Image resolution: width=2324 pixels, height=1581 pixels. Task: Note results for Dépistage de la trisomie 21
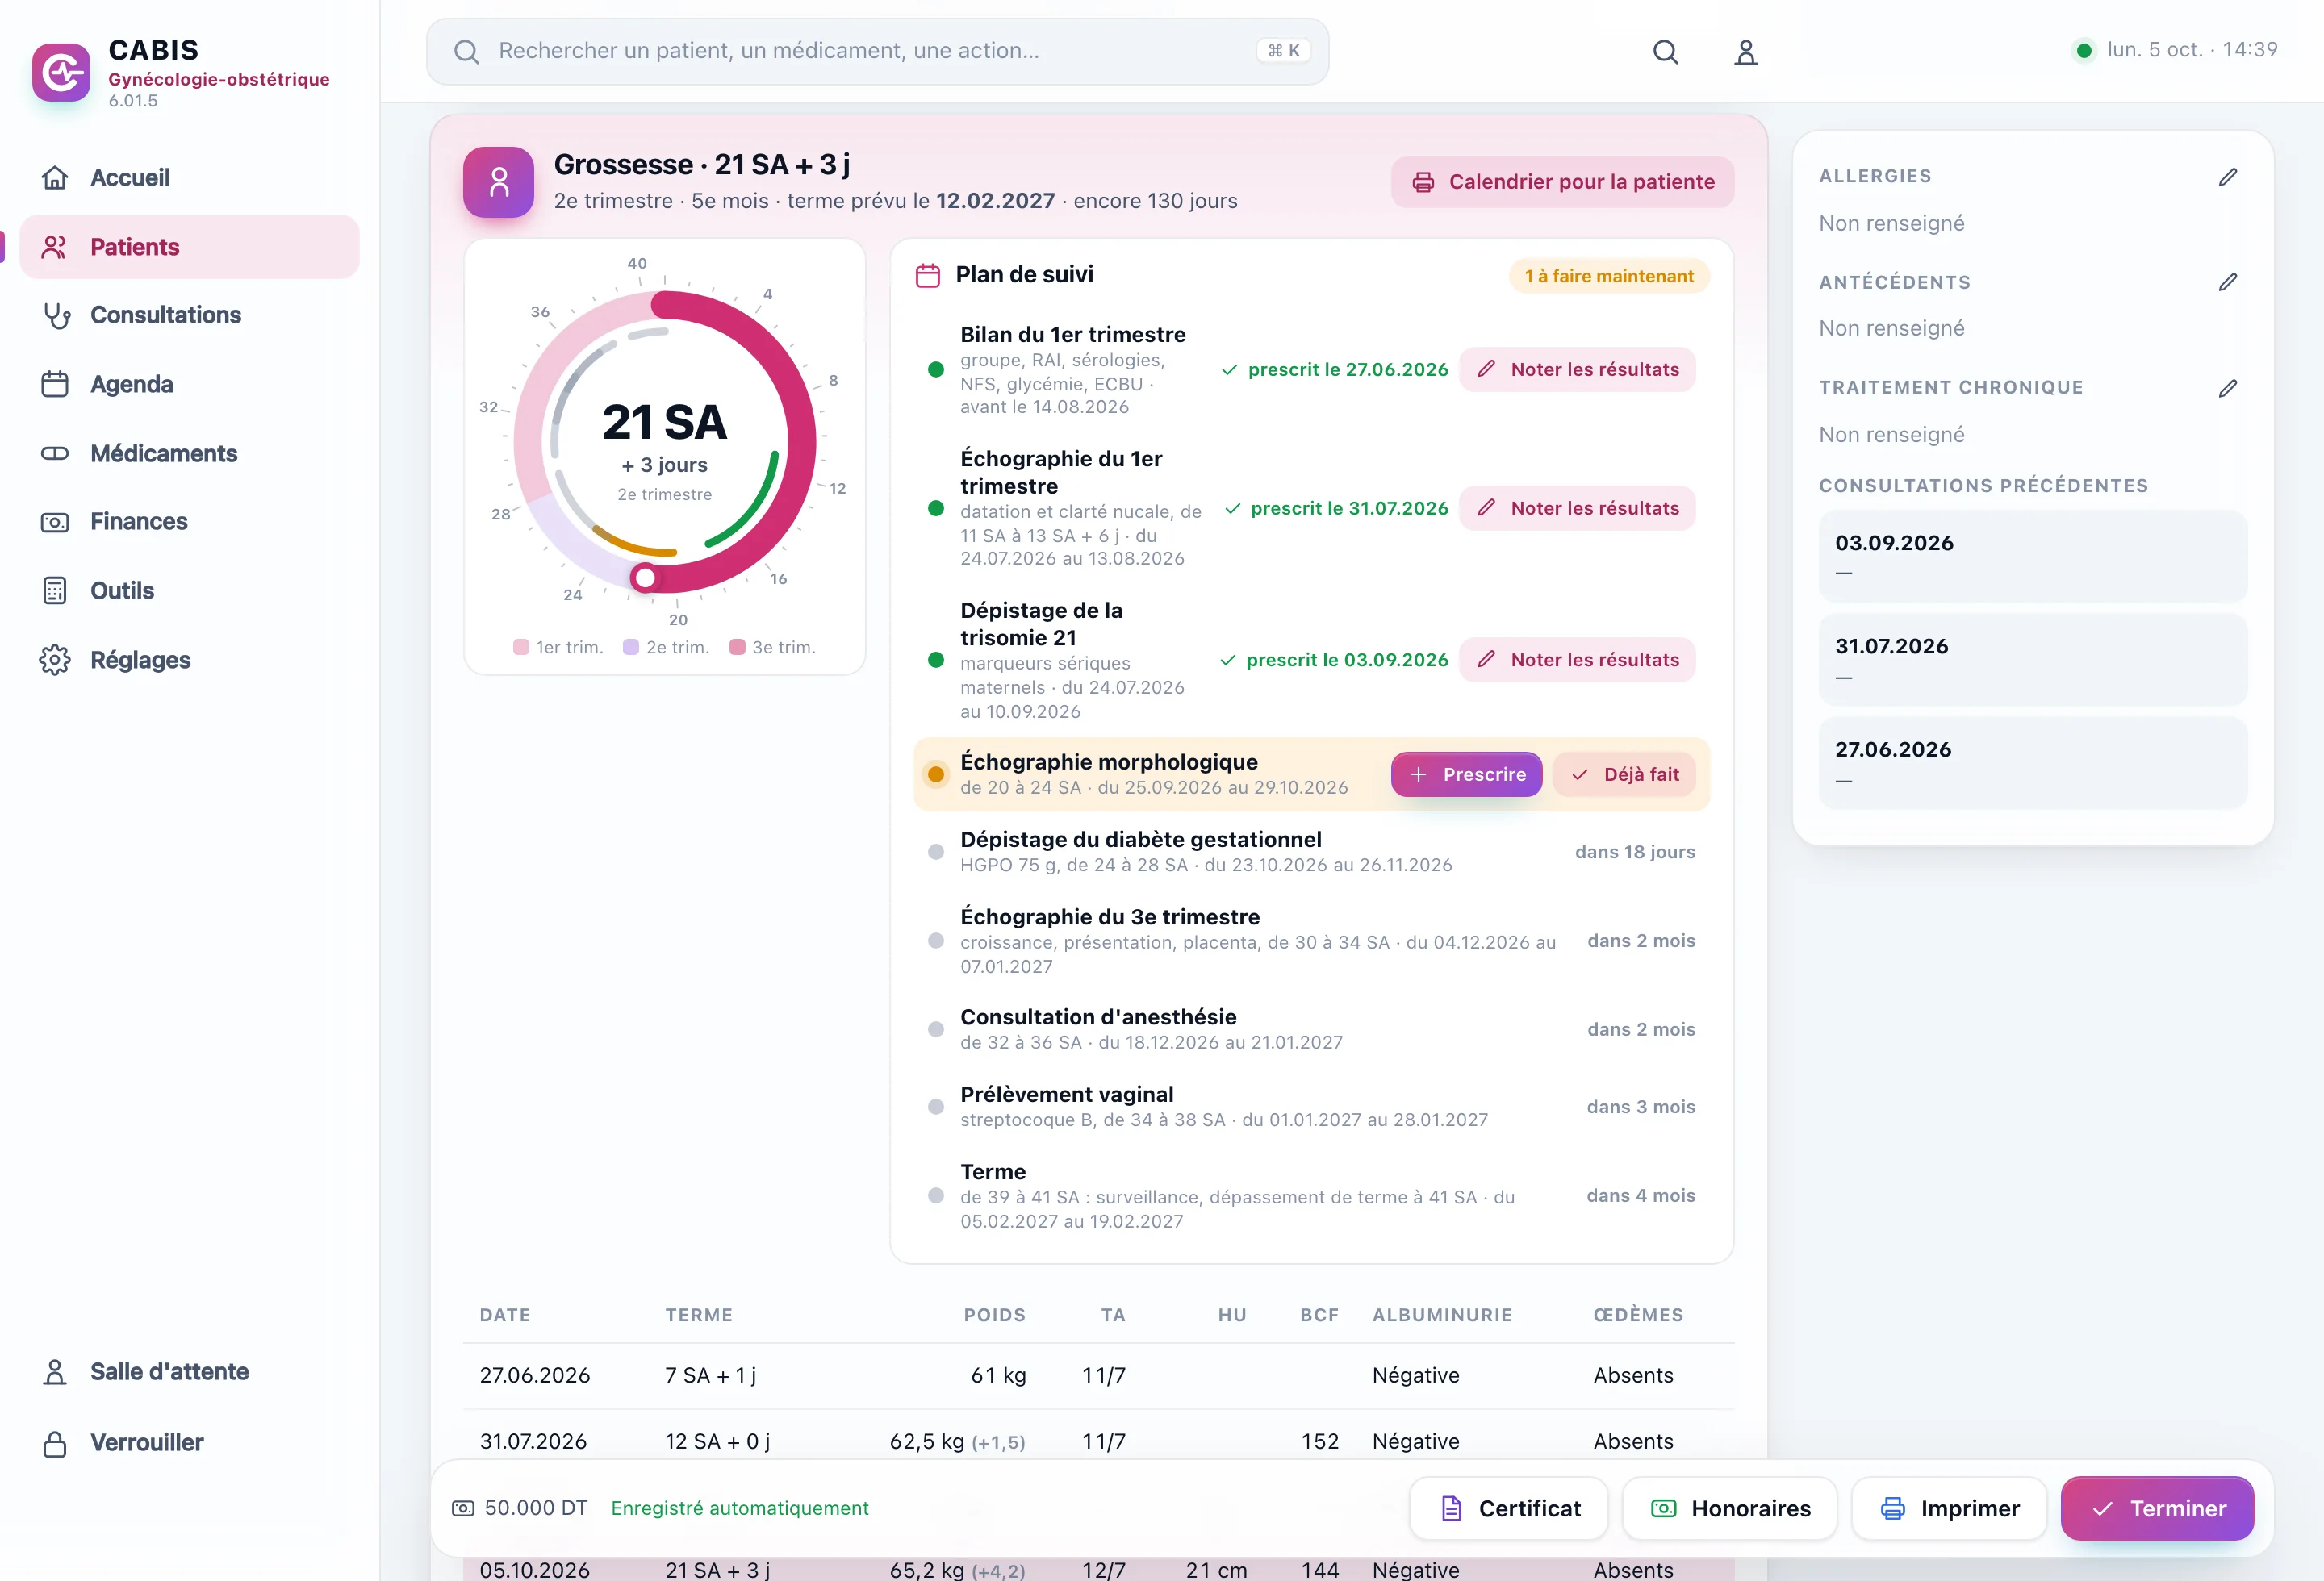point(1577,661)
